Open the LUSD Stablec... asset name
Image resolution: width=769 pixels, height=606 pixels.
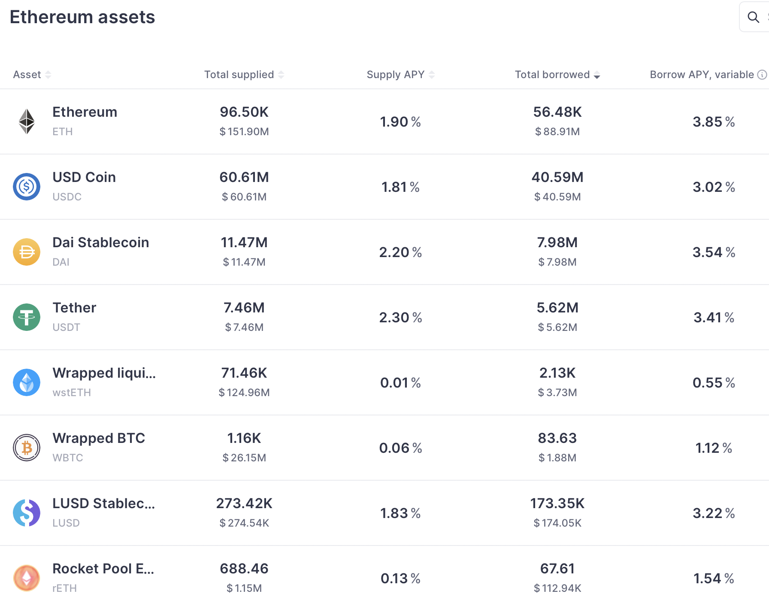[x=103, y=503]
